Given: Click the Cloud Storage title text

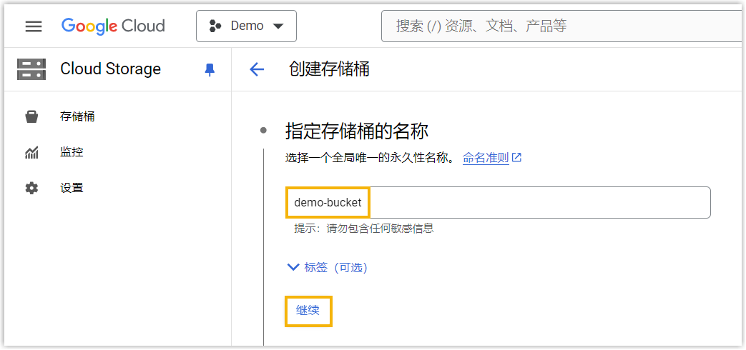Looking at the screenshot, I should 110,69.
